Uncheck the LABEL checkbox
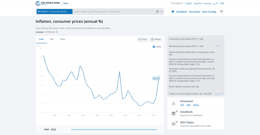The height and width of the screenshot is (135, 260). 154,47
